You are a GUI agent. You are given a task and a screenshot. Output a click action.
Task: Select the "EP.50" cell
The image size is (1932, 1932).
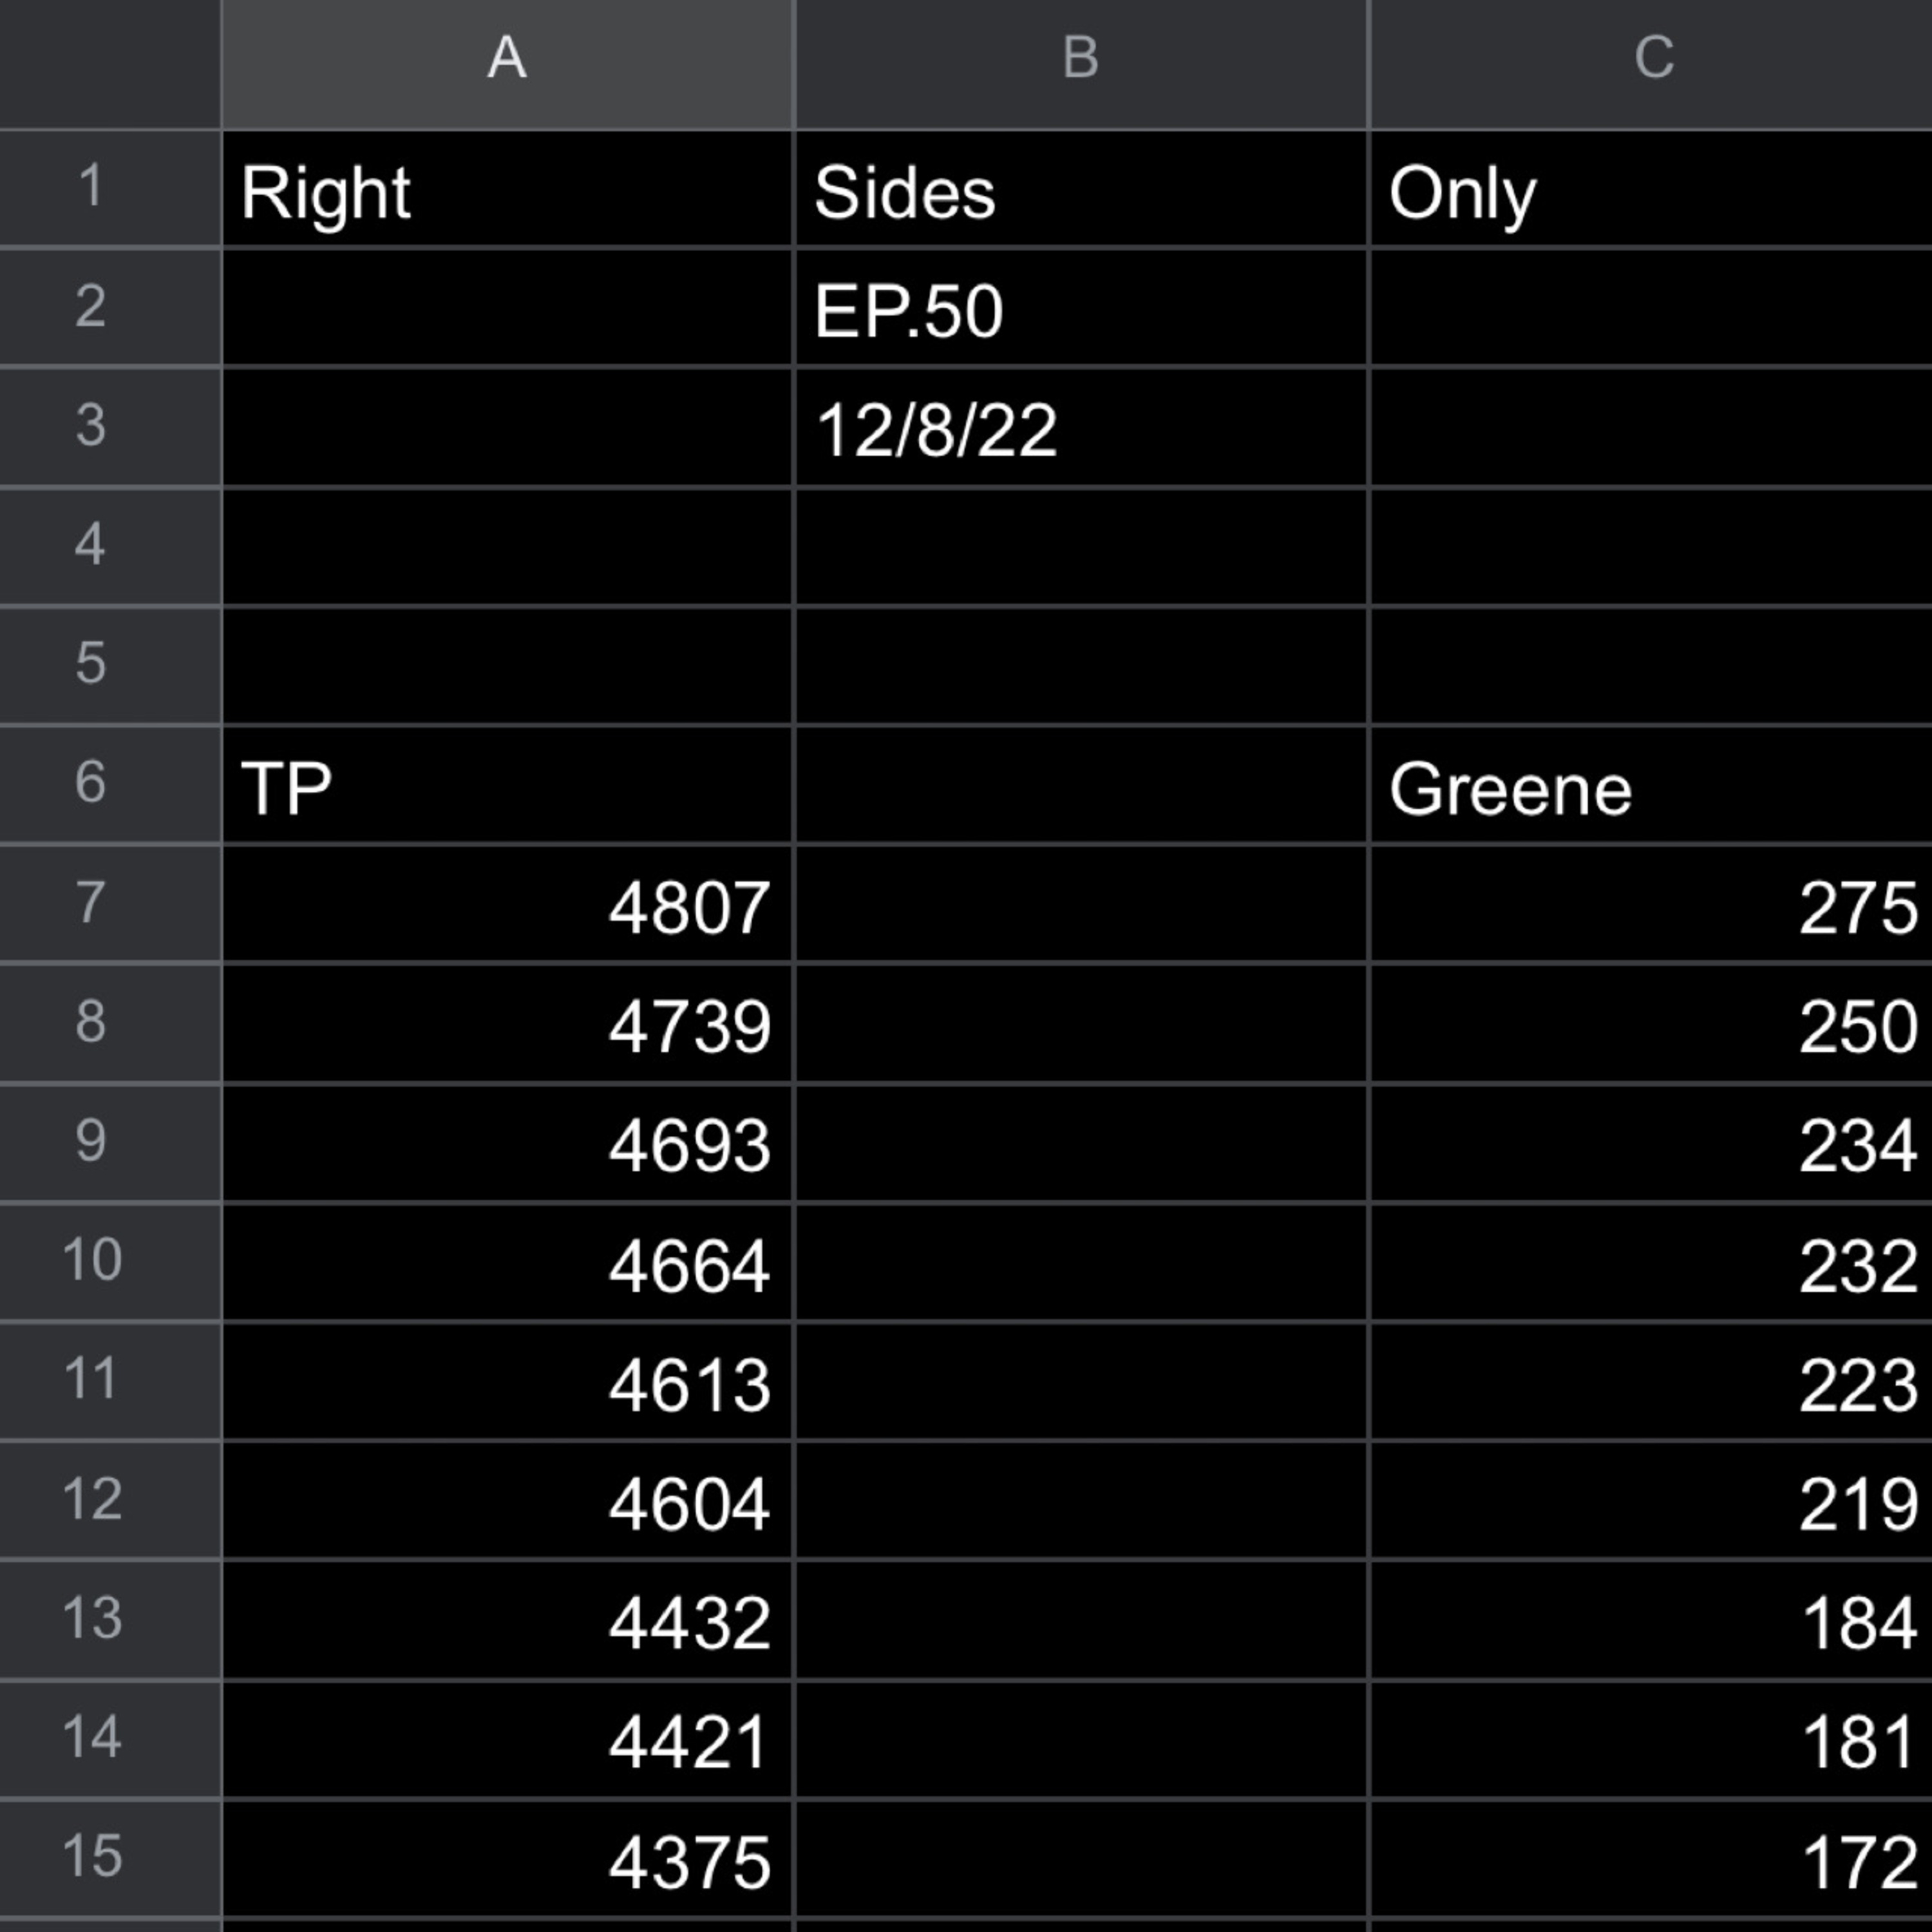tap(1080, 310)
